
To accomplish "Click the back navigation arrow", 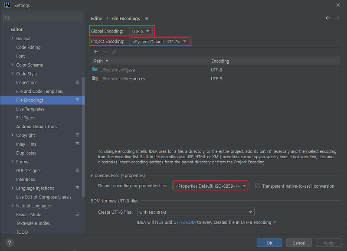I will (x=328, y=18).
